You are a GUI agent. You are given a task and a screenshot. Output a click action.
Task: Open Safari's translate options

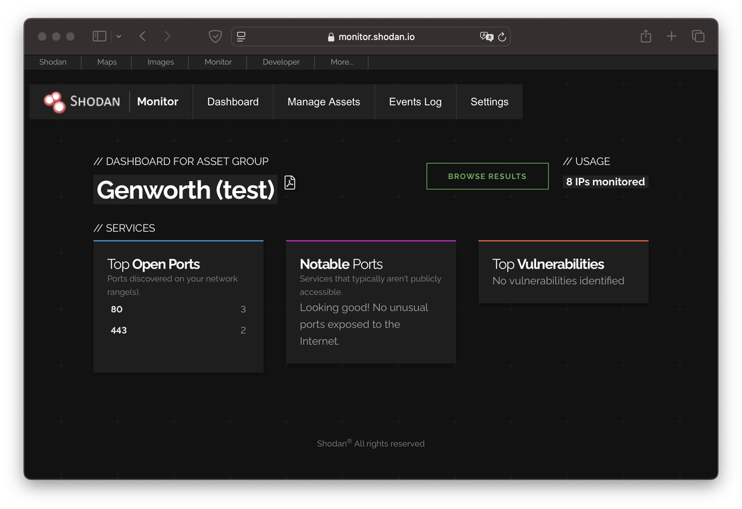[x=486, y=36]
